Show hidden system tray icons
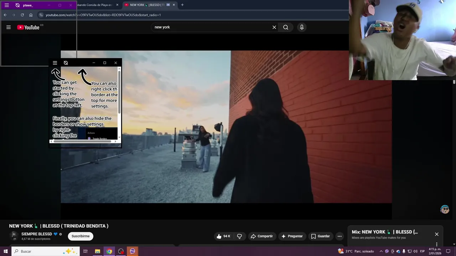Image resolution: width=456 pixels, height=256 pixels. pyautogui.click(x=381, y=251)
